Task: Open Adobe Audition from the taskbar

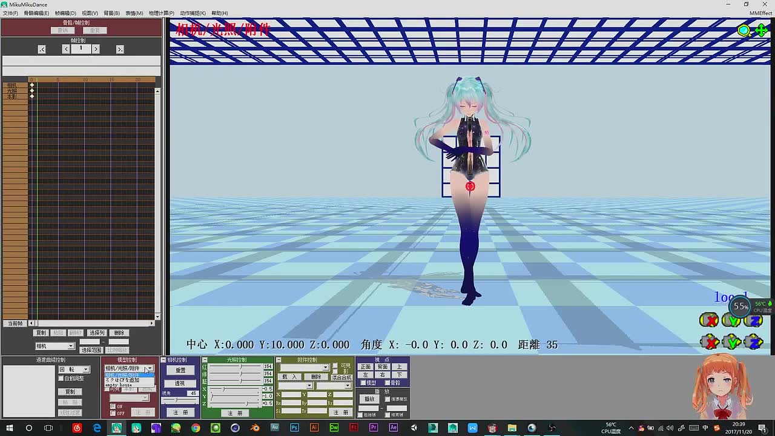Action: pyautogui.click(x=274, y=428)
